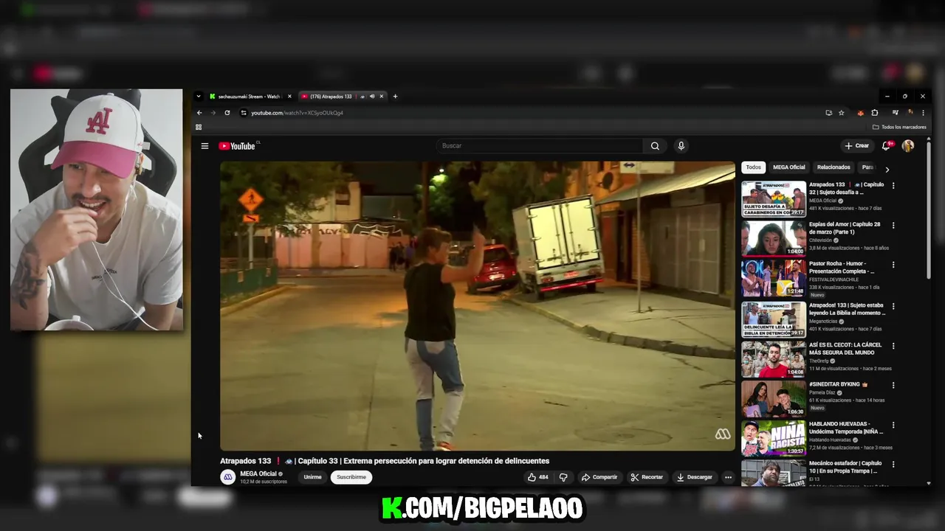The image size is (945, 531).
Task: Mute the Atrapados 133 tab speaker icon
Action: click(372, 97)
